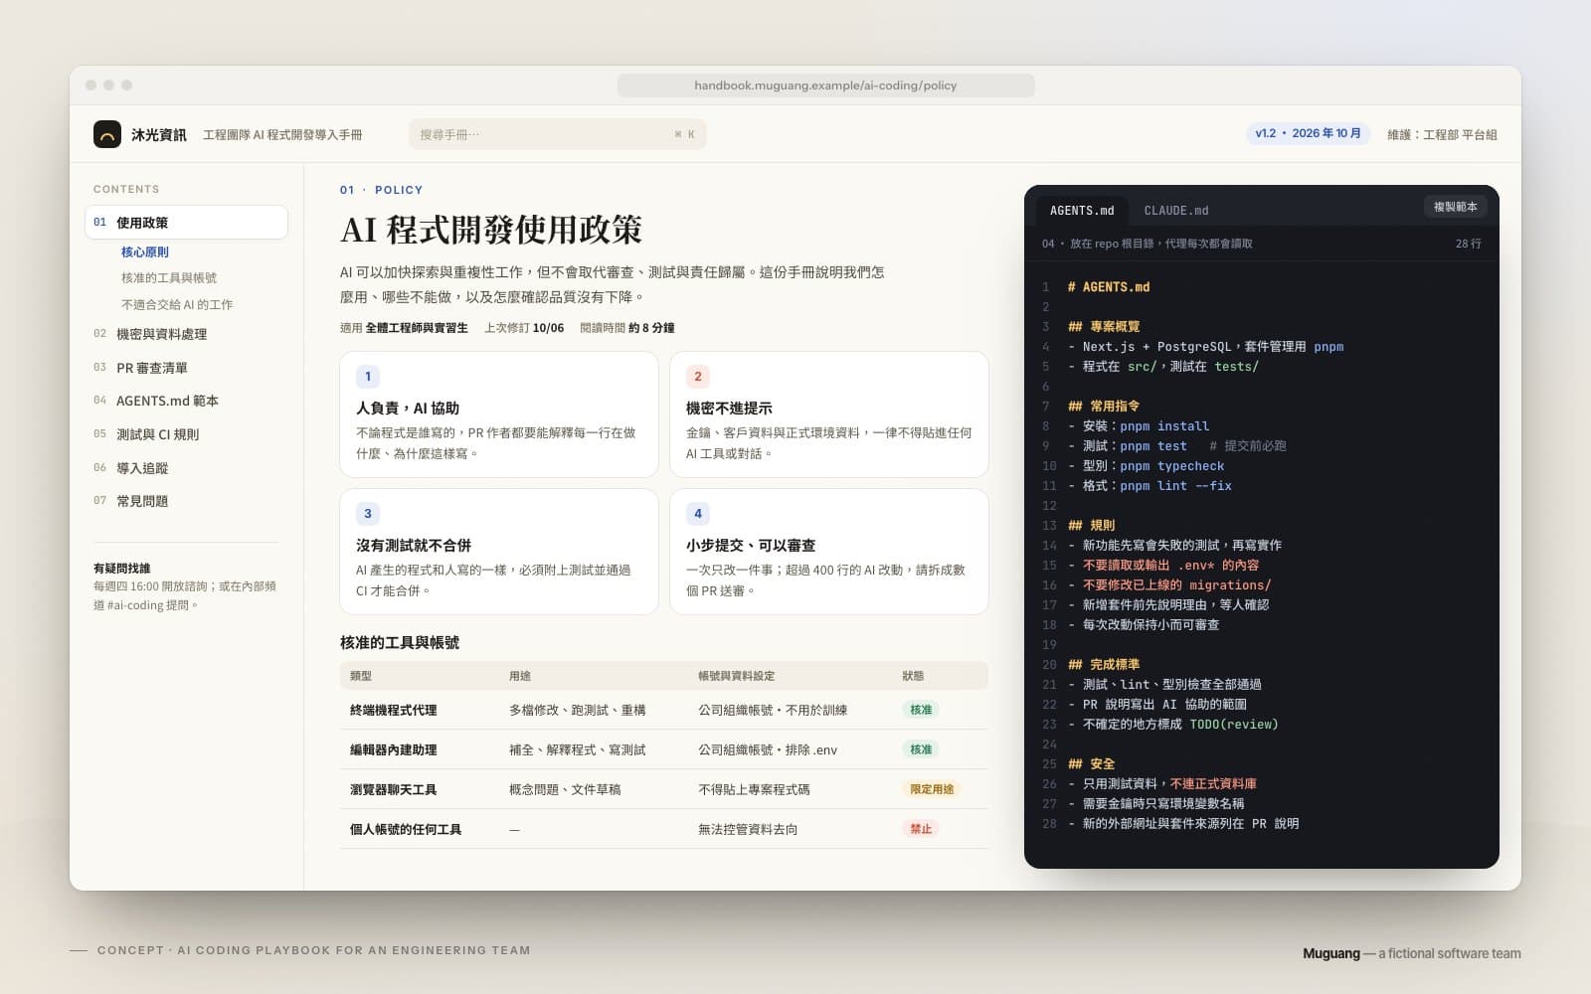Click the AI 程式開發使用政策 page title
1591x994 pixels.
click(x=491, y=231)
